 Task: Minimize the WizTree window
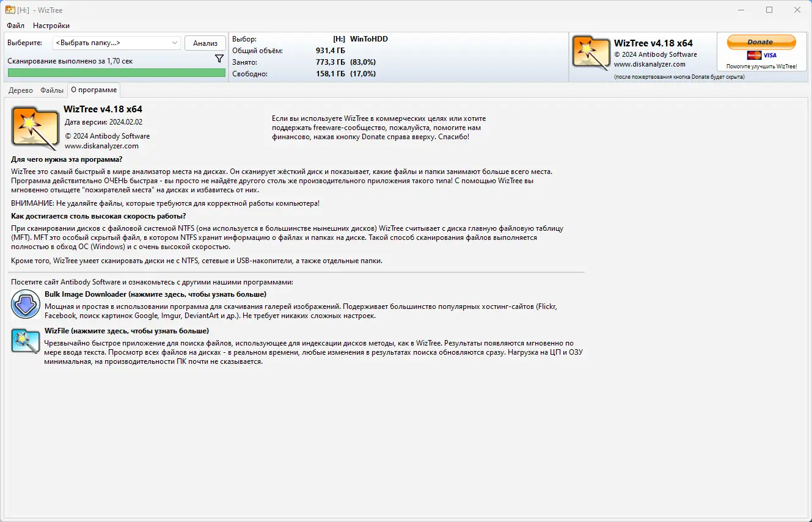pos(741,10)
